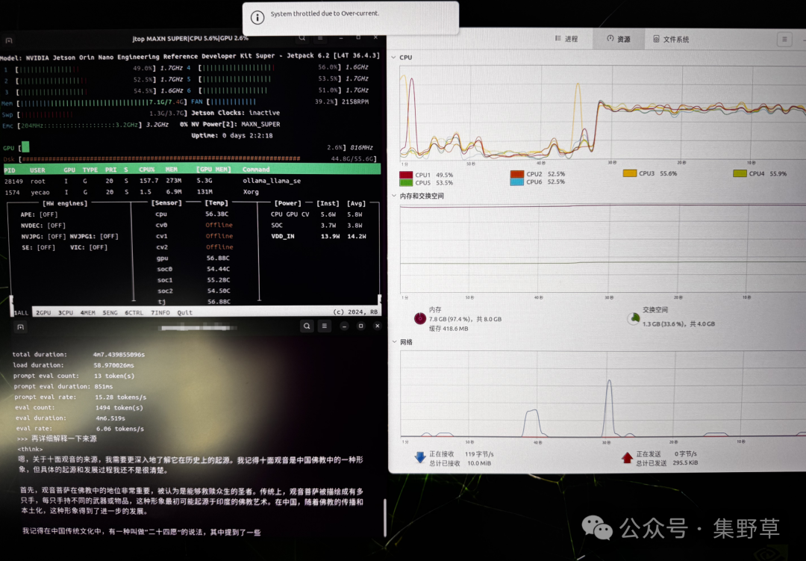Switch to the 进程 tab in System Monitor
The height and width of the screenshot is (561, 806).
[566, 39]
